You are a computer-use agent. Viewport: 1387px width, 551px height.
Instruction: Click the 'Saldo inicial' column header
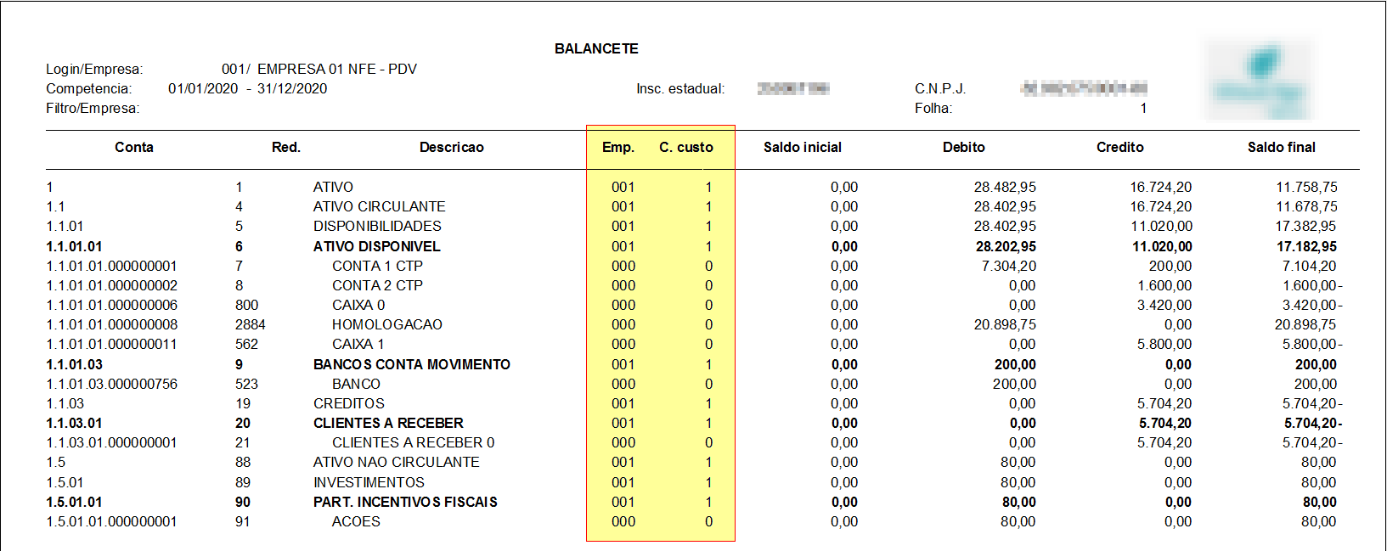click(803, 147)
